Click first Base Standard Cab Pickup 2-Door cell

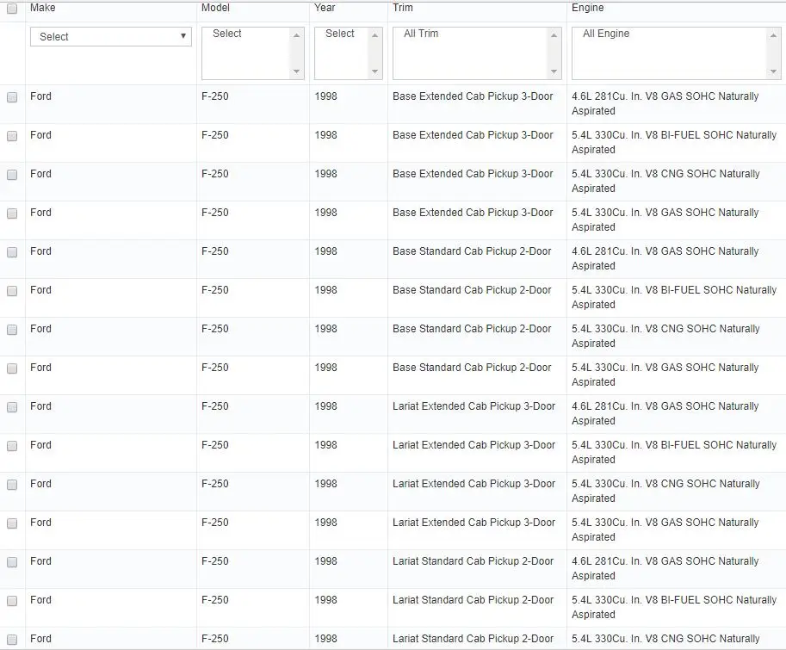(472, 251)
